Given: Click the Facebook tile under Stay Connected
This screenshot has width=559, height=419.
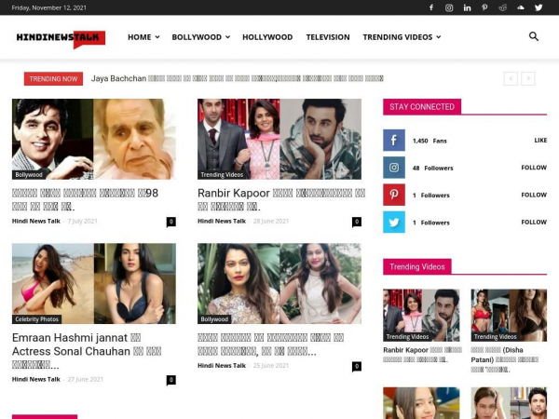Looking at the screenshot, I should pos(394,141).
